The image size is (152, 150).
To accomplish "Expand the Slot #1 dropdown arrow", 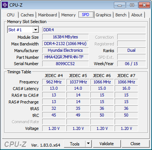I will 35,30.
